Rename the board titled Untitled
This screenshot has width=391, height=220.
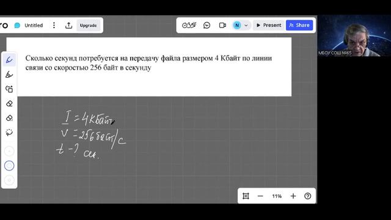point(34,26)
